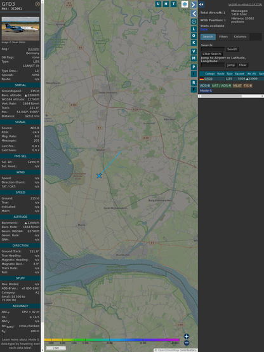Toggle the F map button

tap(194, 90)
